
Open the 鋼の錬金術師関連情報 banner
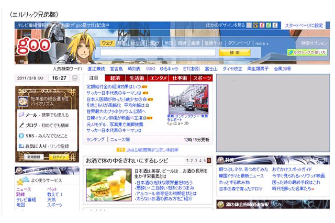(x=273, y=204)
